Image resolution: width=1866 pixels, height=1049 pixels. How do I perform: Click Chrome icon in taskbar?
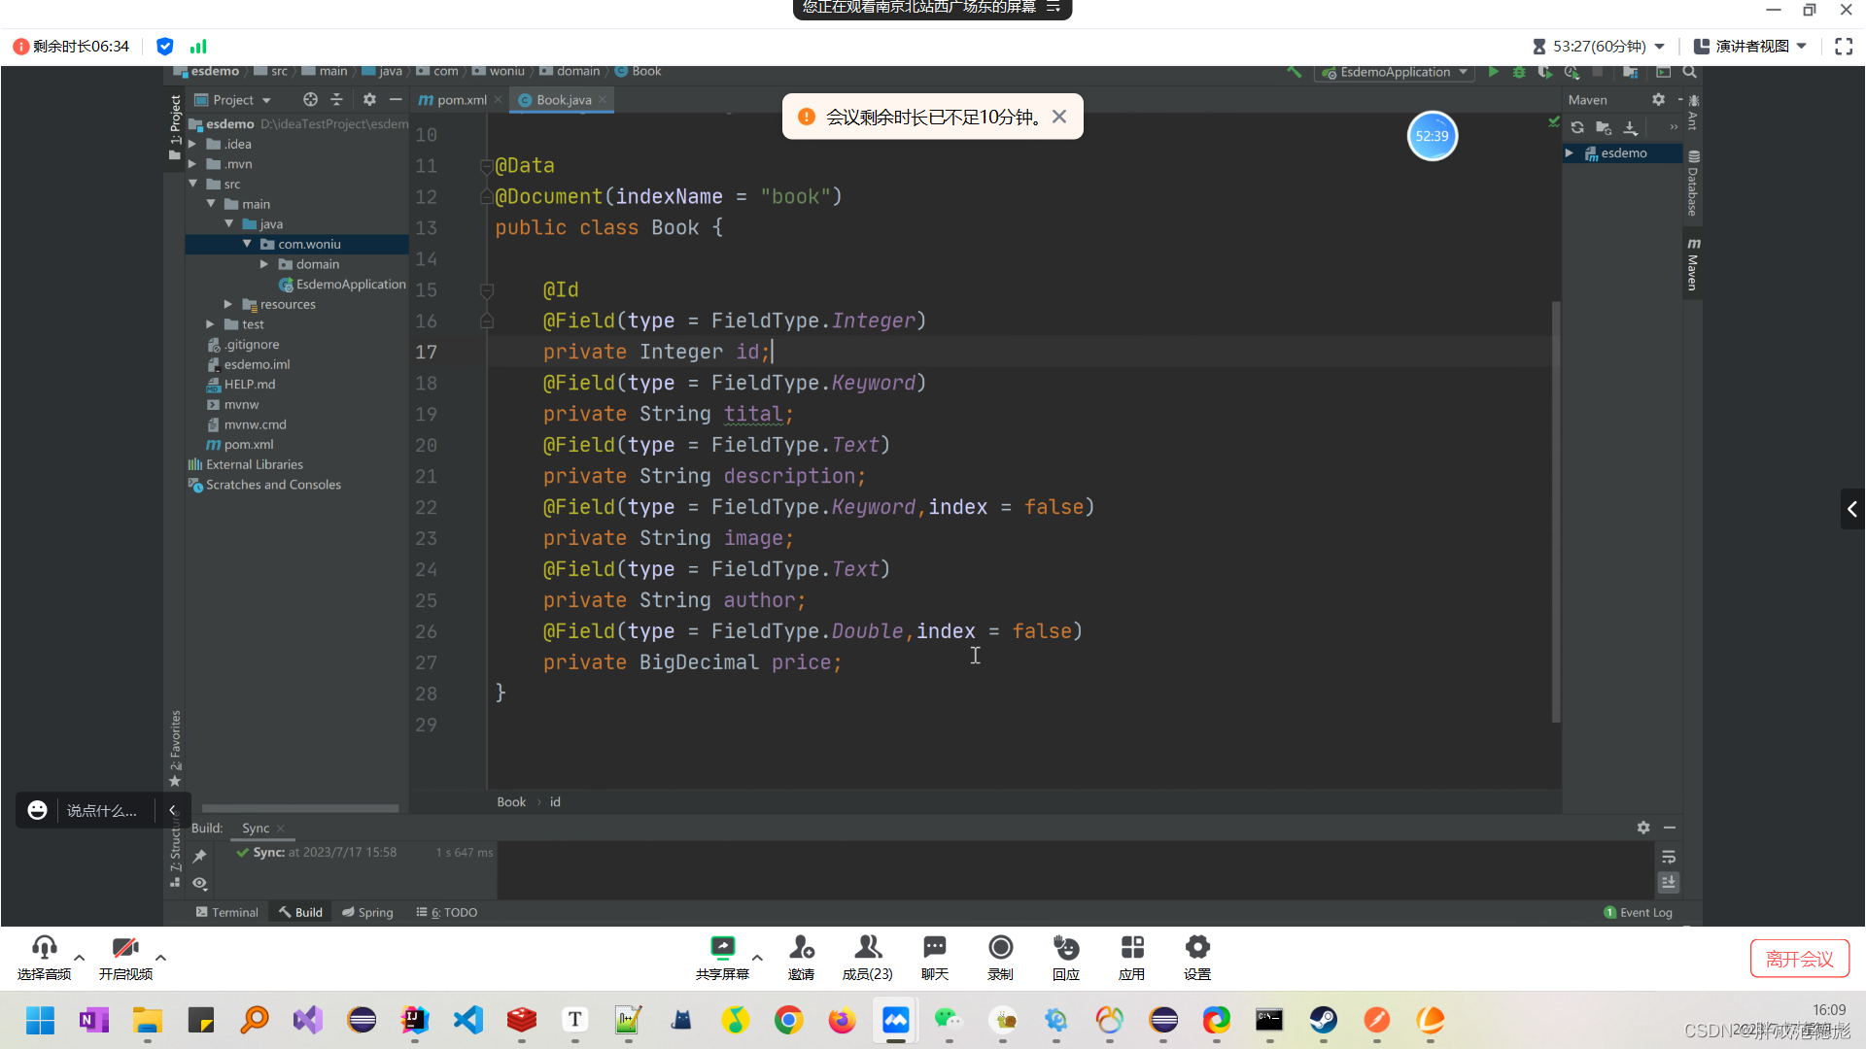(x=788, y=1020)
